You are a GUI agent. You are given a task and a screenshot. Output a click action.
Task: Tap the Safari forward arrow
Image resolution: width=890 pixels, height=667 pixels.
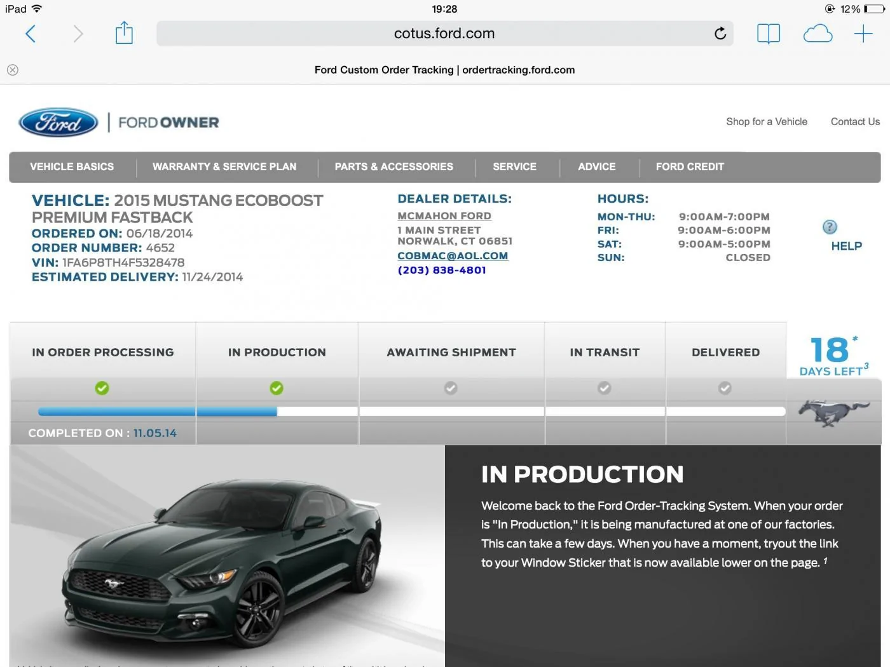[x=78, y=34]
